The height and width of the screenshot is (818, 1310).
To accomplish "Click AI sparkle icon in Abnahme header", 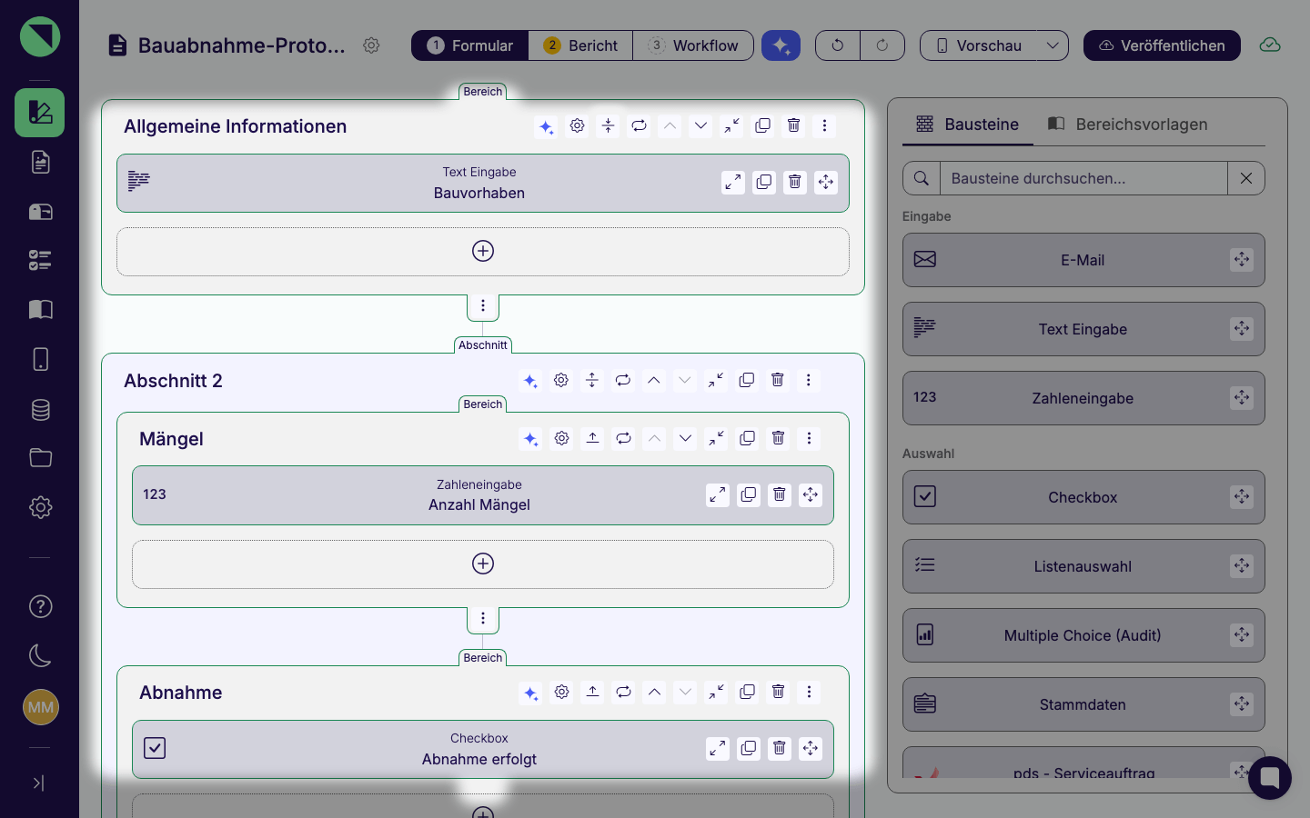I will (531, 693).
